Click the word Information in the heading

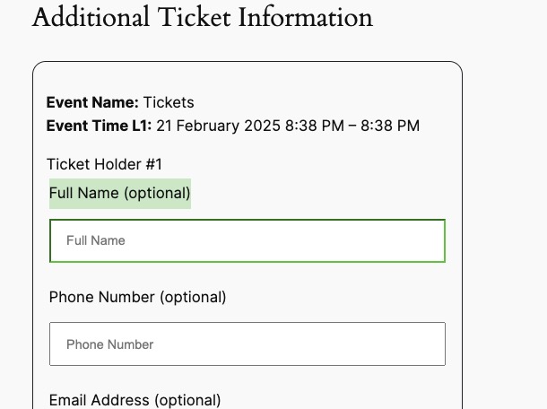point(306,17)
